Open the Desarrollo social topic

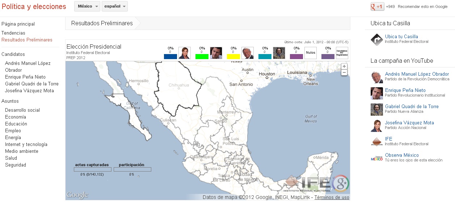pos(22,110)
